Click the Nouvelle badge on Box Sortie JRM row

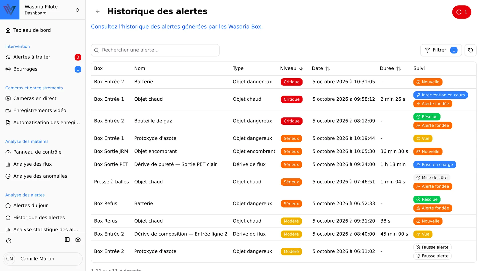[x=428, y=152]
